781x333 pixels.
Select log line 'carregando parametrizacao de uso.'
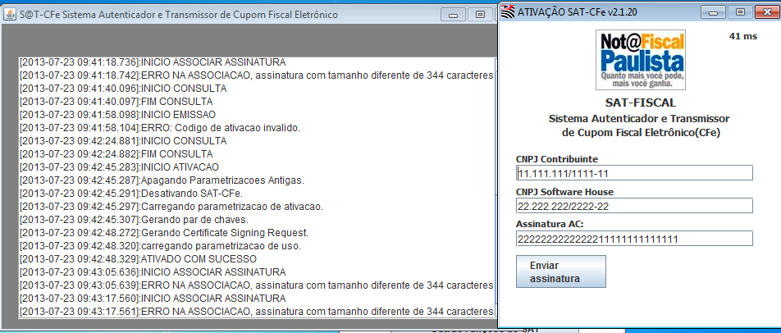(x=160, y=246)
